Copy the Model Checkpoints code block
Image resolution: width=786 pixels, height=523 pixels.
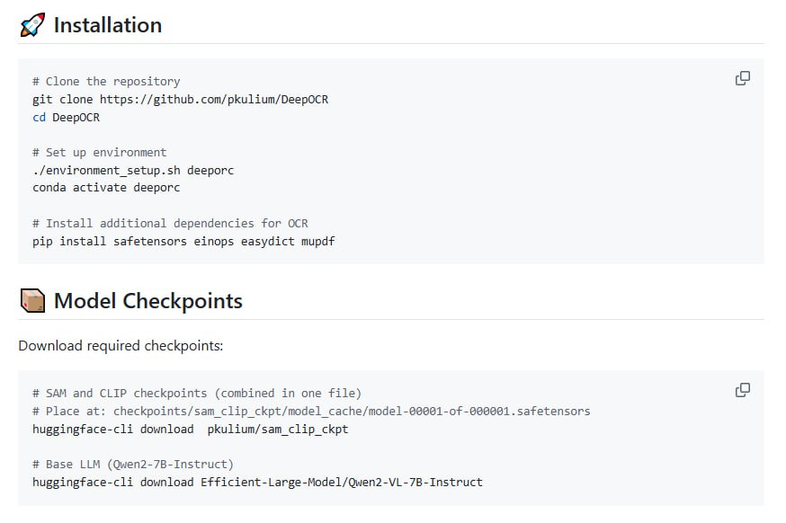coord(743,390)
